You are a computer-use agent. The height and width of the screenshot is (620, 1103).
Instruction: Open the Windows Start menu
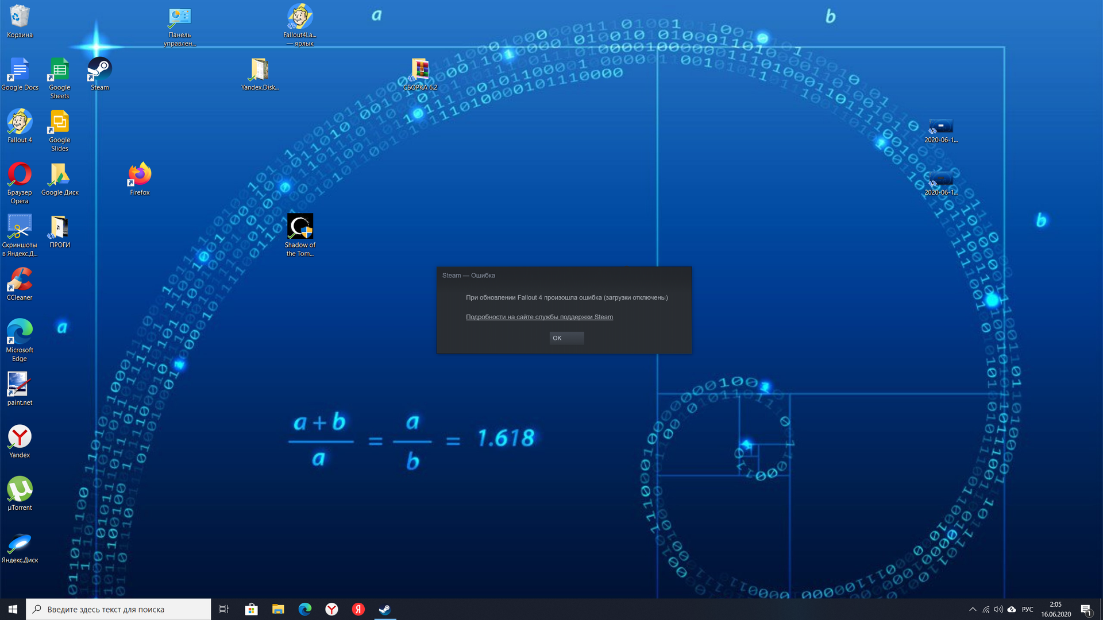(x=13, y=609)
